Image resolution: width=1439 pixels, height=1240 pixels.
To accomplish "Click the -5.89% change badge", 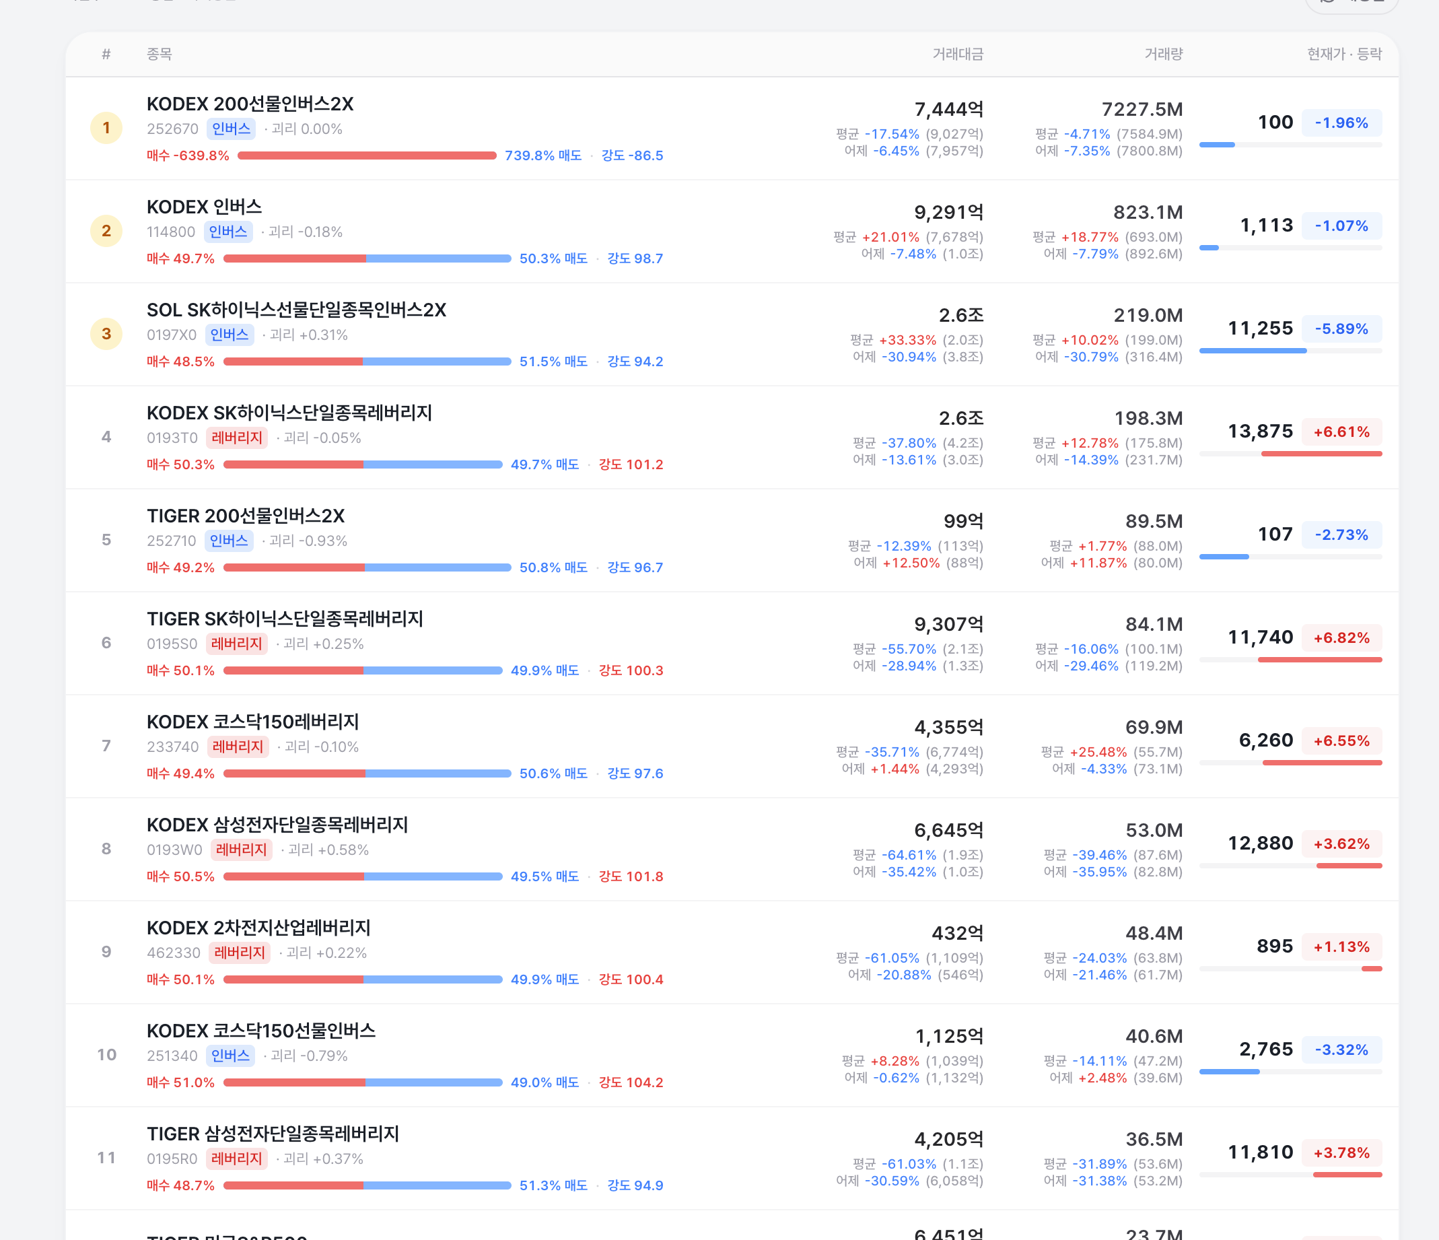I will point(1341,329).
